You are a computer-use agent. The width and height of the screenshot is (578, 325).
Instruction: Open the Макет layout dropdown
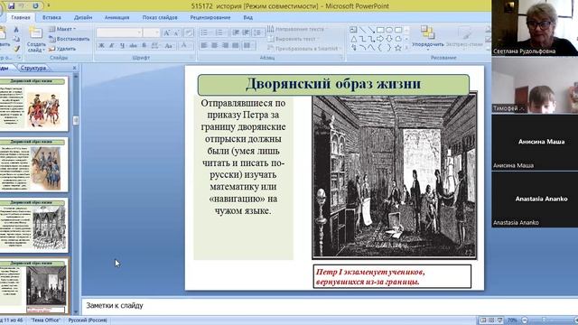click(x=62, y=29)
